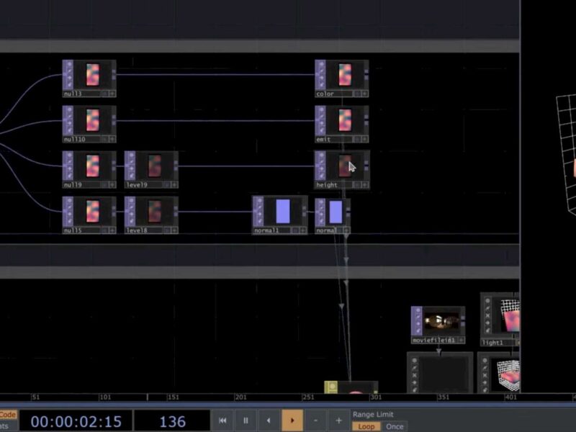This screenshot has height=432, width=576.
Task: Click info icon on level8 node
Action: pyautogui.click(x=167, y=230)
